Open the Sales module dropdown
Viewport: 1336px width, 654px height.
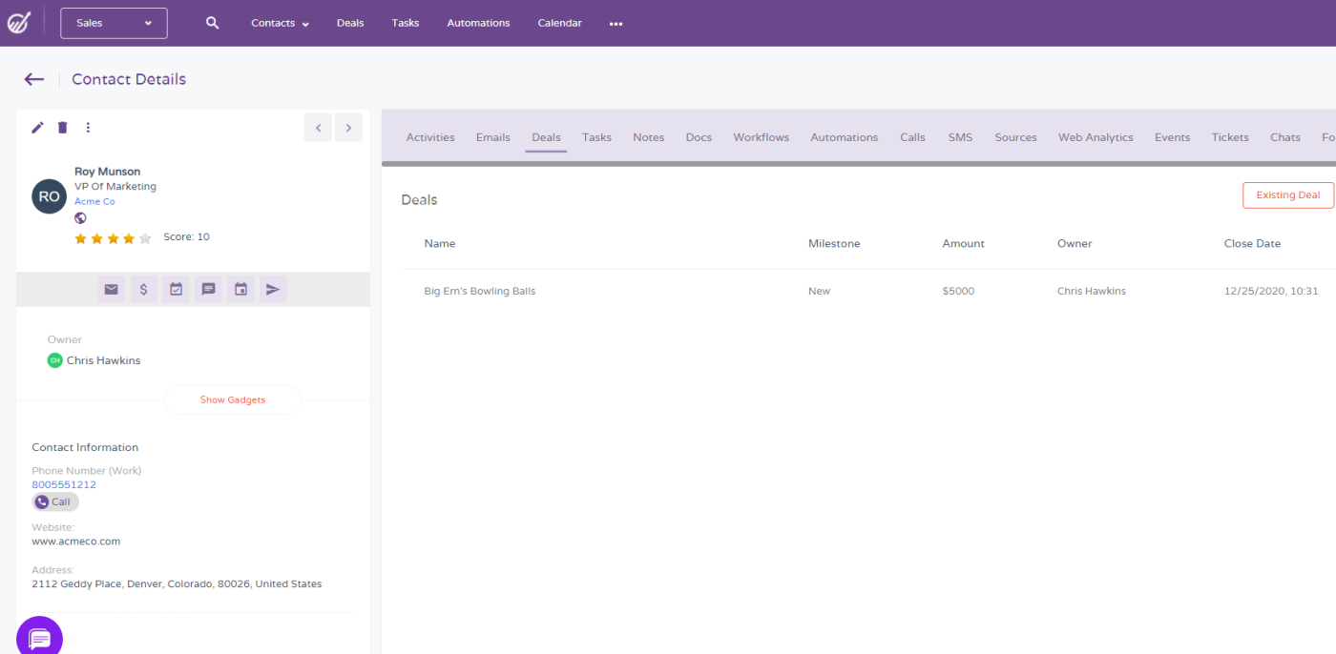[x=114, y=23]
